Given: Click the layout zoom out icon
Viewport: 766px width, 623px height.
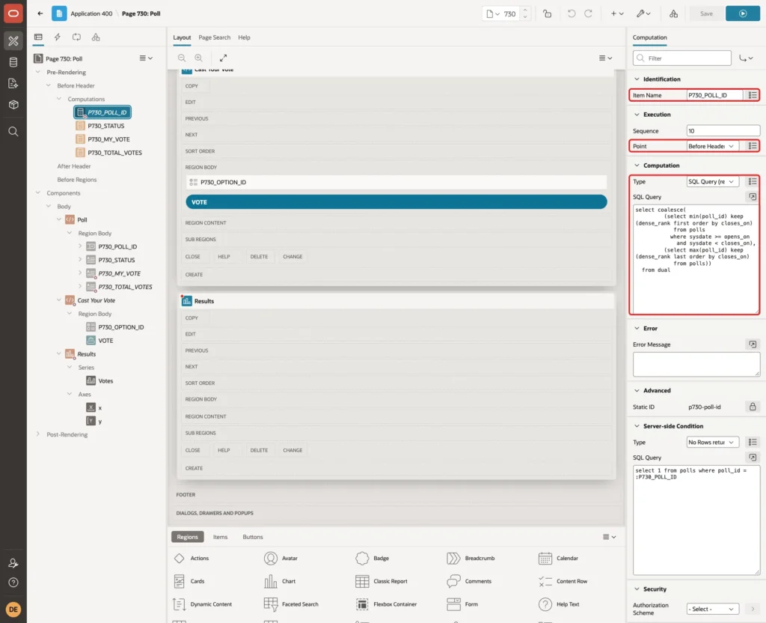Looking at the screenshot, I should click(x=182, y=58).
